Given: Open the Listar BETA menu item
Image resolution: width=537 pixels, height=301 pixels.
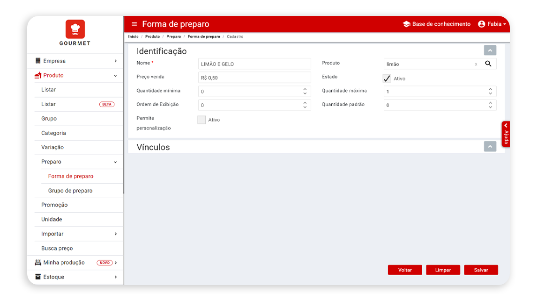Looking at the screenshot, I should [x=78, y=104].
